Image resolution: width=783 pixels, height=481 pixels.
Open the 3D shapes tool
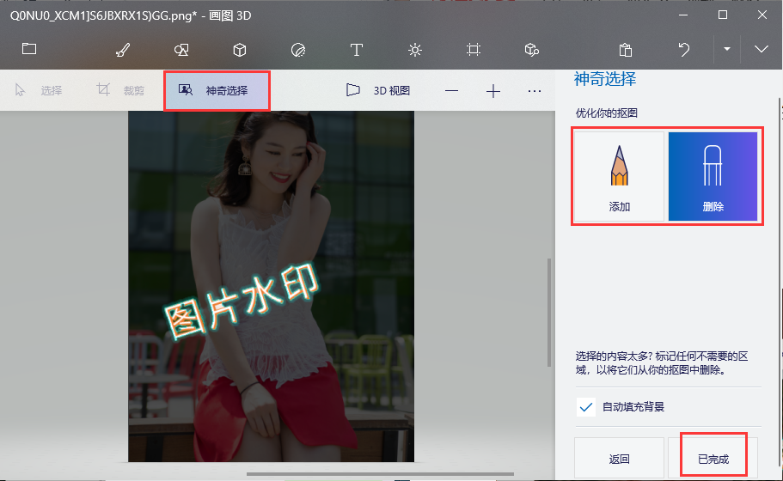tap(241, 50)
